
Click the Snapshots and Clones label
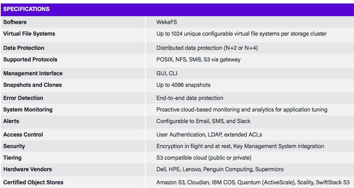point(32,85)
